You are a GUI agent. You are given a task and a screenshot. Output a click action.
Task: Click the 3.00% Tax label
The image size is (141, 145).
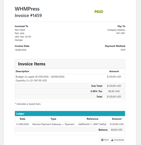(x=96, y=91)
